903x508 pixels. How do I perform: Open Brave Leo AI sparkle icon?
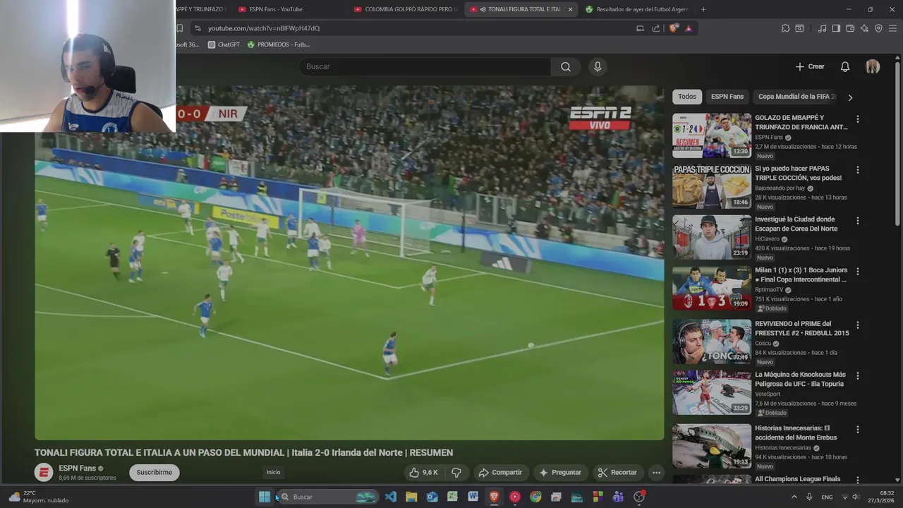[864, 28]
